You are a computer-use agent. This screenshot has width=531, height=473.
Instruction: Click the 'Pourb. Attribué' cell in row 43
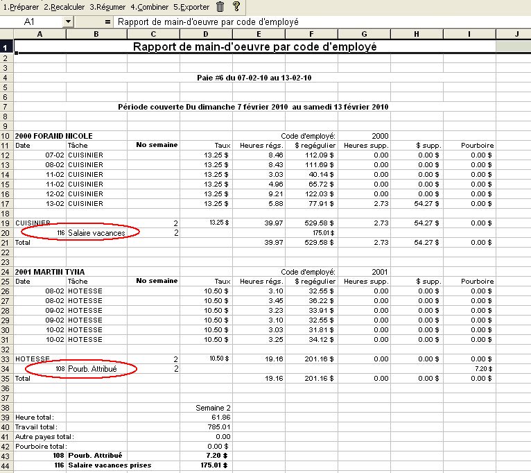coord(95,456)
